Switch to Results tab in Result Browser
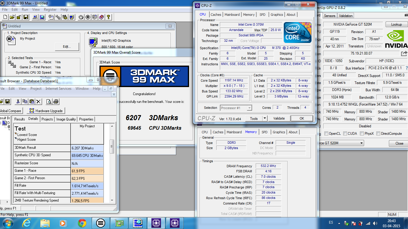 click(x=20, y=119)
